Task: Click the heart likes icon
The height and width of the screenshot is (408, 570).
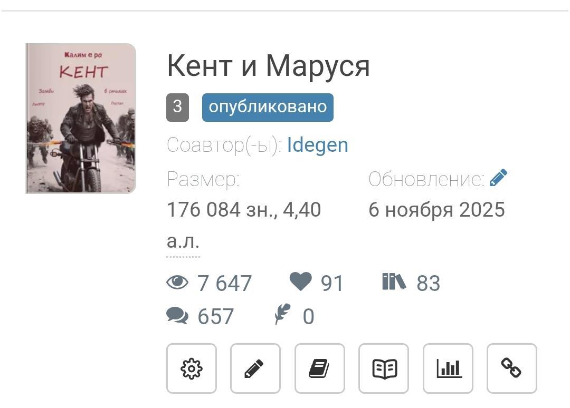Action: click(301, 281)
